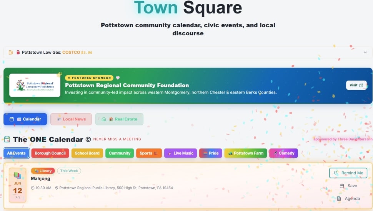Click the NEVER MISS A MEETING tagline

[117, 139]
